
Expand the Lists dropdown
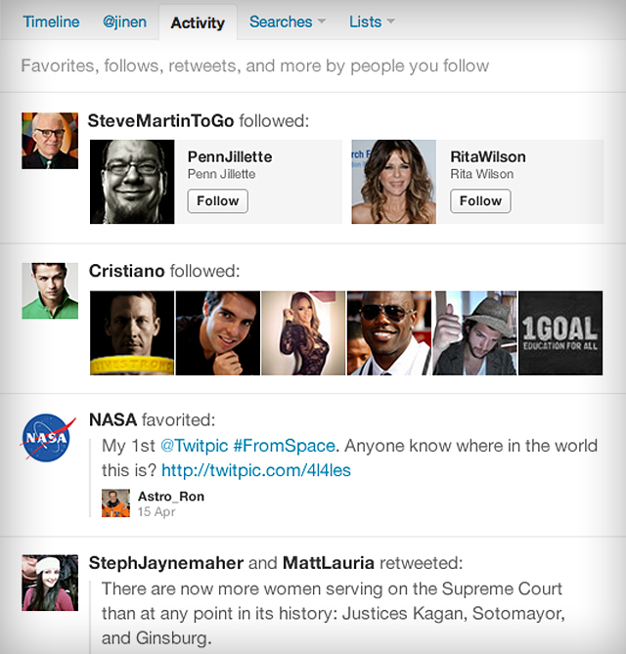[x=372, y=22]
